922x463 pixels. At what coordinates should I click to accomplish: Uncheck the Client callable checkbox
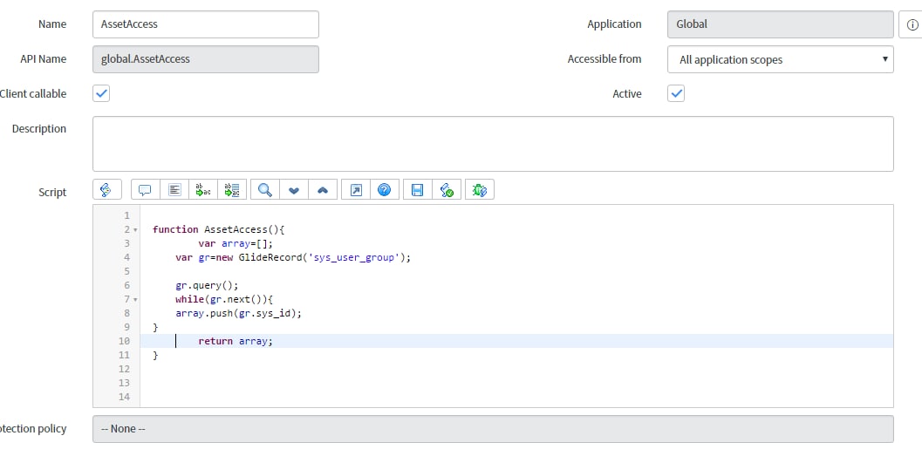(x=101, y=93)
